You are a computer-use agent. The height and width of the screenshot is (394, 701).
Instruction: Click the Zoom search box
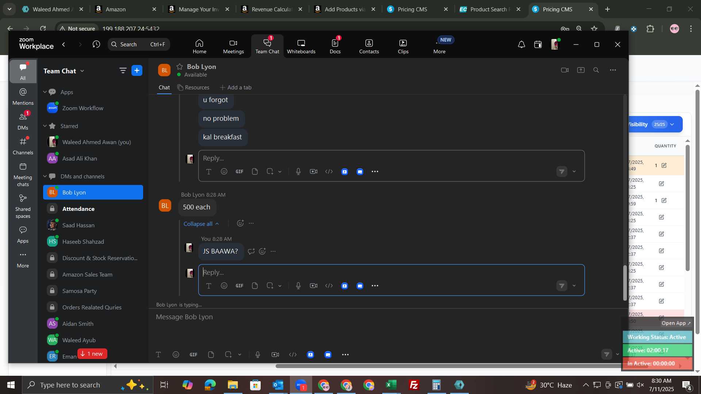point(139,44)
